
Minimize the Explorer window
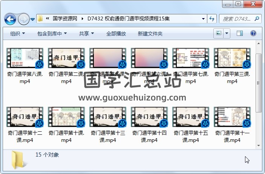(x=228, y=4)
